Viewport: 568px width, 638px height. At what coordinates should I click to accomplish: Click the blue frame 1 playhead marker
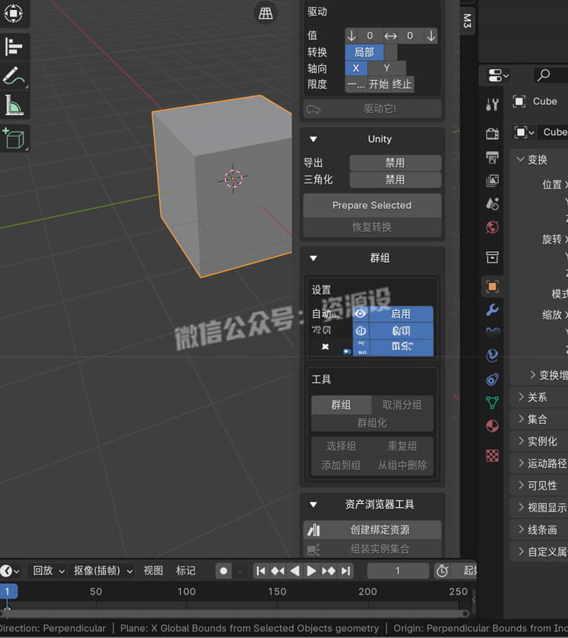click(x=8, y=591)
